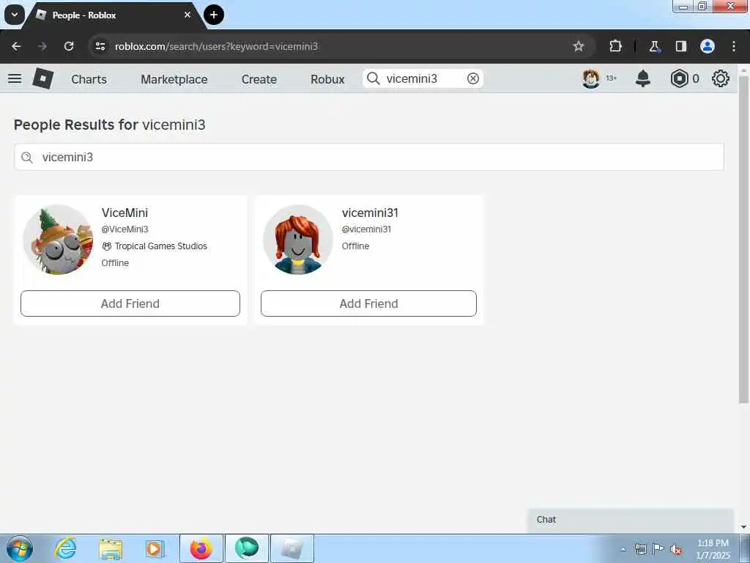Open the Robux balance icon
Viewport: 750px width, 563px height.
pyautogui.click(x=679, y=78)
